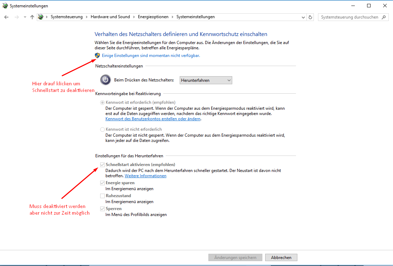Click the recent locations dropdown arrow

pos(25,17)
